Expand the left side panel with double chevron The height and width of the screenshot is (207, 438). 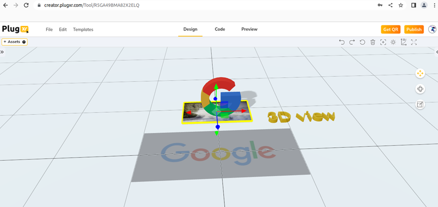[2, 52]
